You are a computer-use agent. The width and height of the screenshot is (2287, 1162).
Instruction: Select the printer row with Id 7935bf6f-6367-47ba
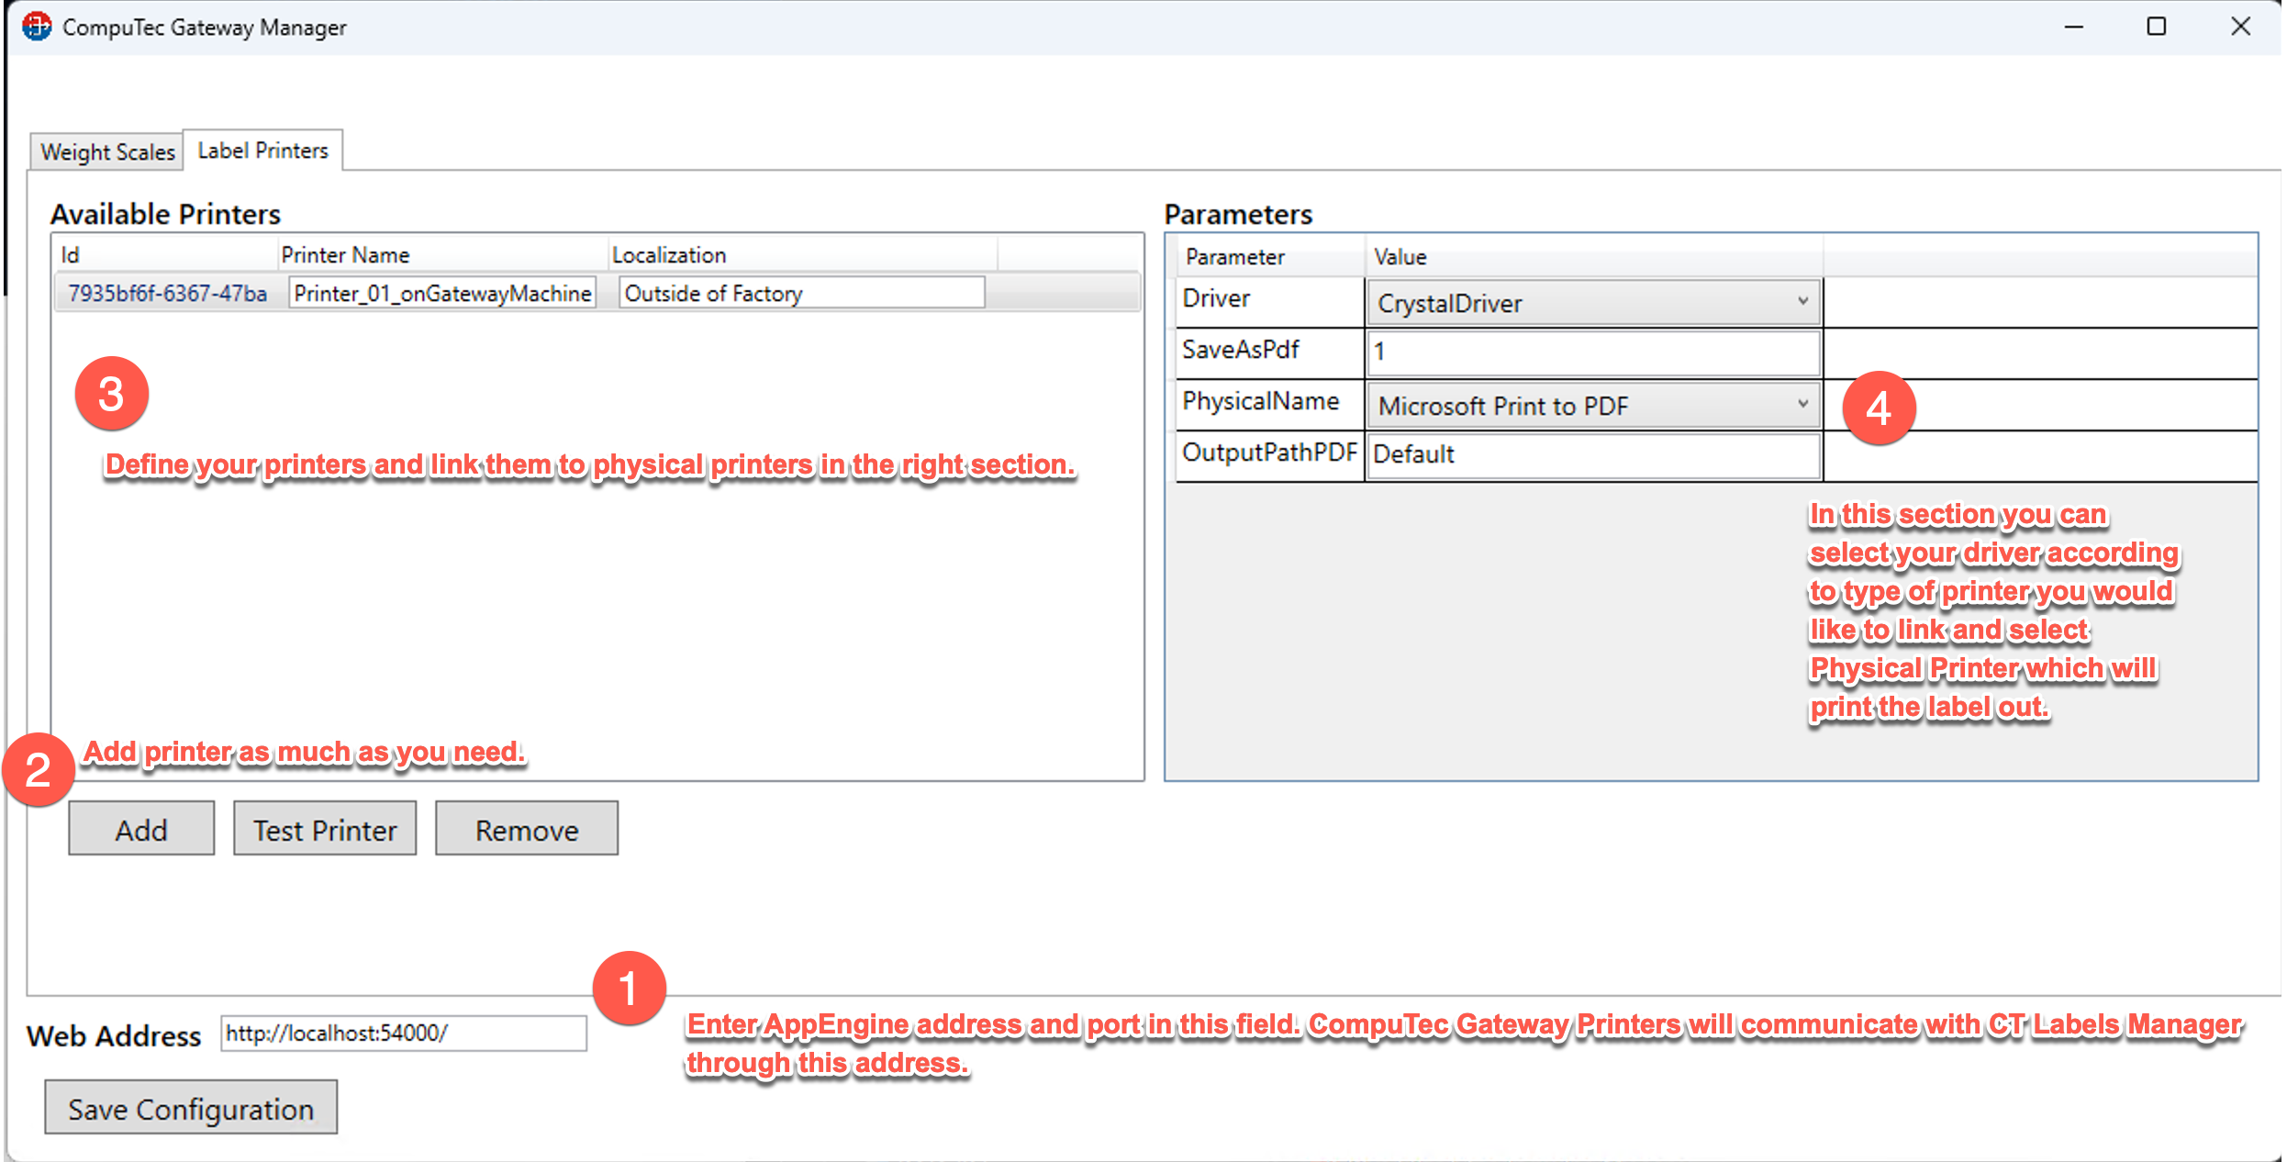[597, 294]
